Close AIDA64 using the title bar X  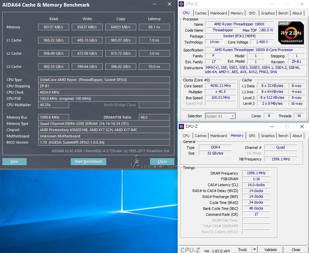[169, 4]
